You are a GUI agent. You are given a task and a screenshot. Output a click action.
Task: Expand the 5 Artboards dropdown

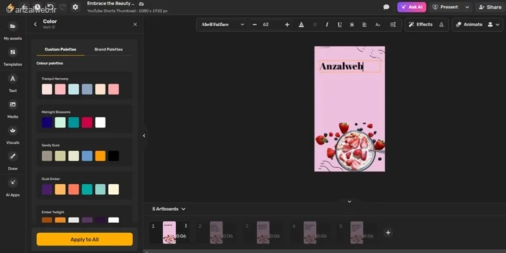click(169, 209)
